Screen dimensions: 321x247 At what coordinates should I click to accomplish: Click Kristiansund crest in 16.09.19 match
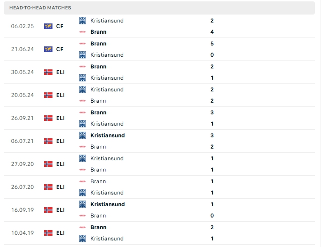82,204
